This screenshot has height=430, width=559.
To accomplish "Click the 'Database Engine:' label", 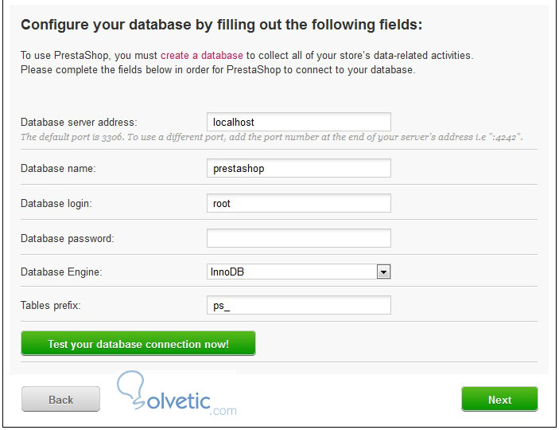I will tap(61, 272).
